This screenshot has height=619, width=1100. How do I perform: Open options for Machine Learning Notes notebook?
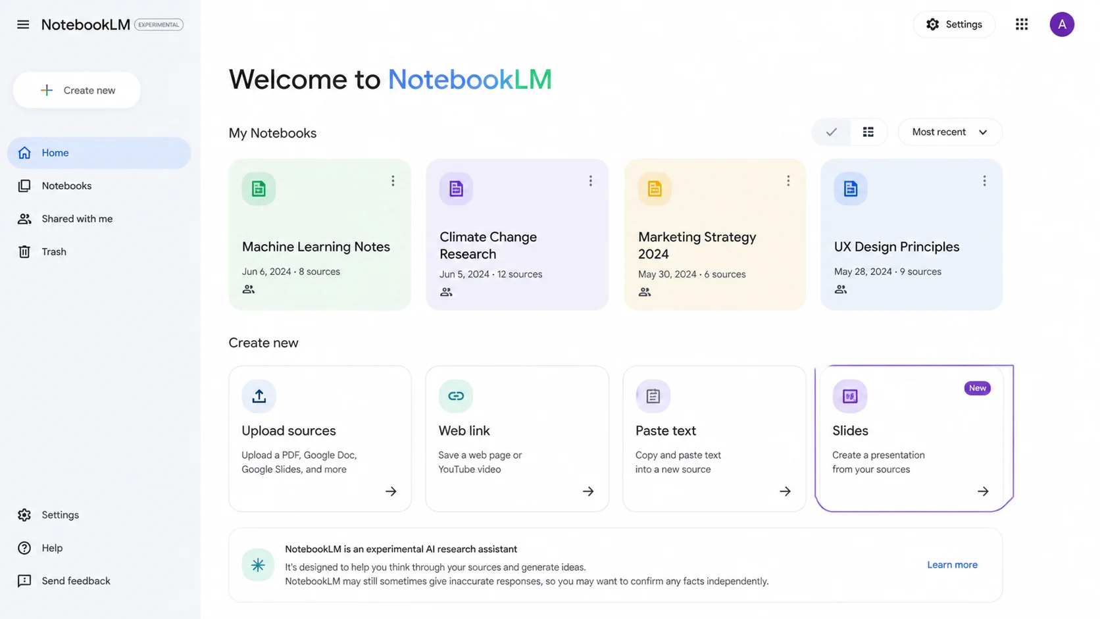coord(393,181)
